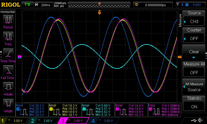Click the speaker mute icon
Image resolution: width=207 pixels, height=124 pixels.
coord(200,120)
